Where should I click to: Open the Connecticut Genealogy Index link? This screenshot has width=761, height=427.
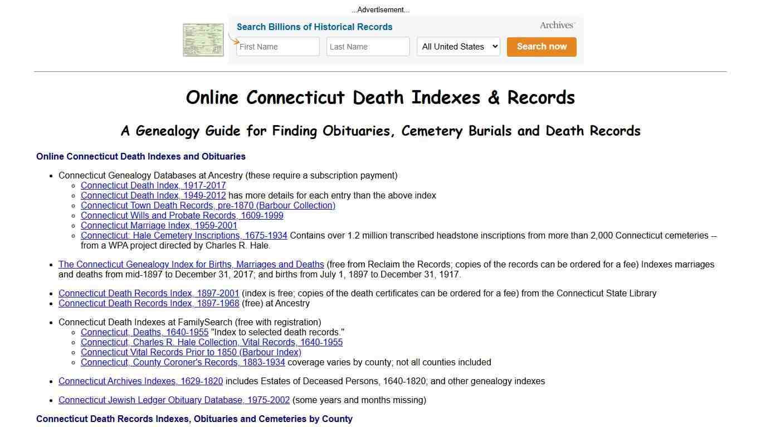tap(191, 264)
